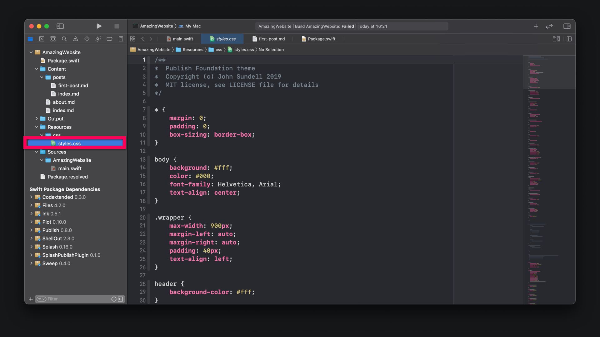This screenshot has height=337, width=600.
Task: Show the Source Control navigator
Action: point(42,39)
